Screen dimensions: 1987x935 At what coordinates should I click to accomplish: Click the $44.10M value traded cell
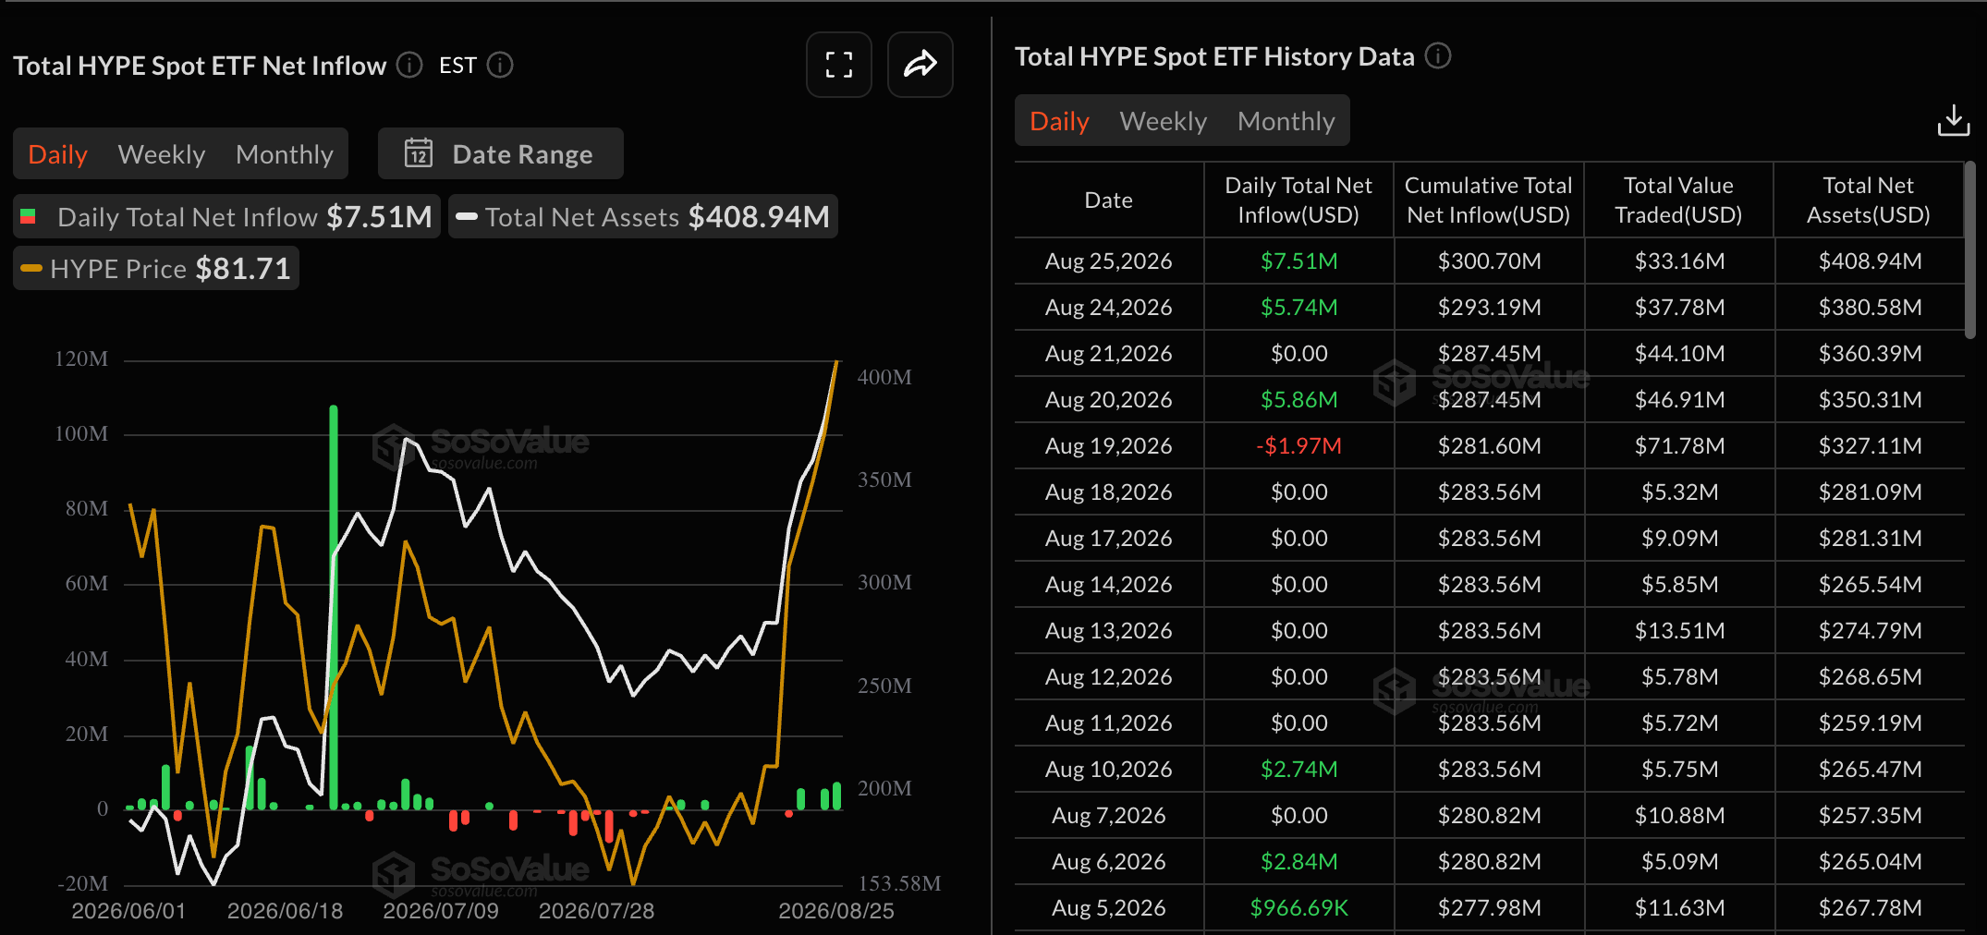(x=1679, y=353)
